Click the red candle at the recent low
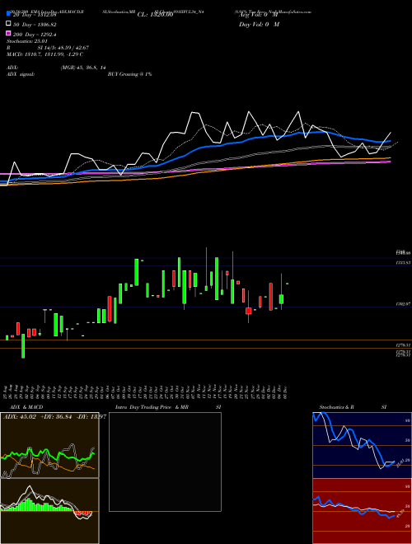This screenshot has height=544, width=412. (x=248, y=311)
